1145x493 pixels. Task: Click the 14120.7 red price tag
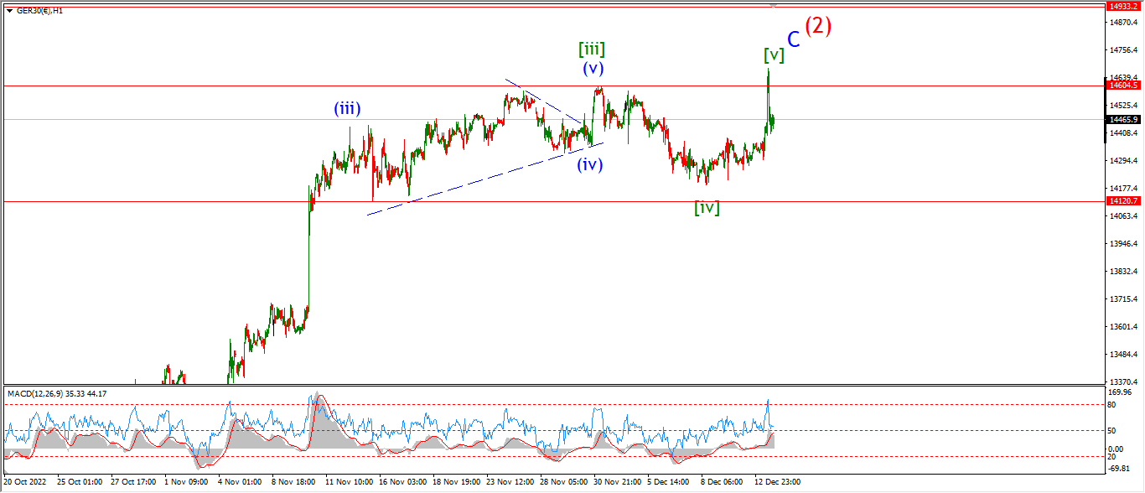click(1123, 201)
